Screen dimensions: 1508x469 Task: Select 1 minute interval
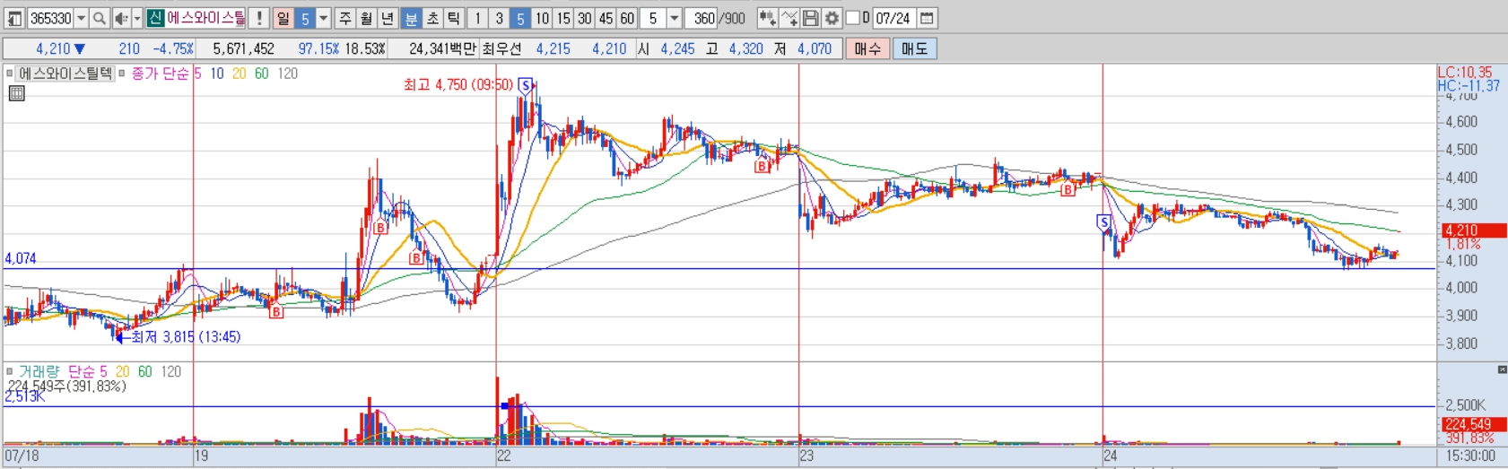coord(478,18)
